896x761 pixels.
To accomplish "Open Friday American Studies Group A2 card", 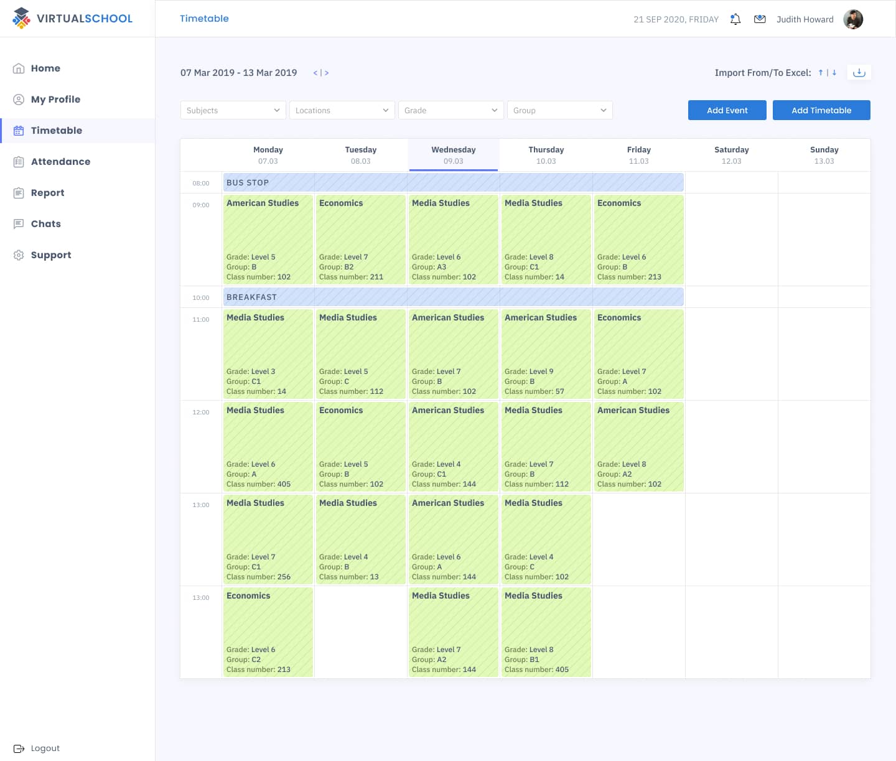I will click(639, 447).
